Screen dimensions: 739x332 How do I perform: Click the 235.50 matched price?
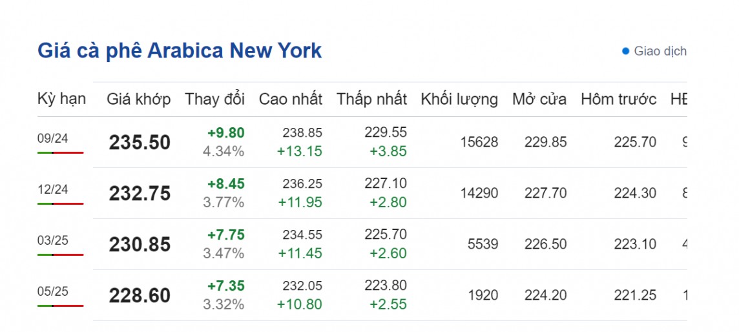(x=140, y=143)
